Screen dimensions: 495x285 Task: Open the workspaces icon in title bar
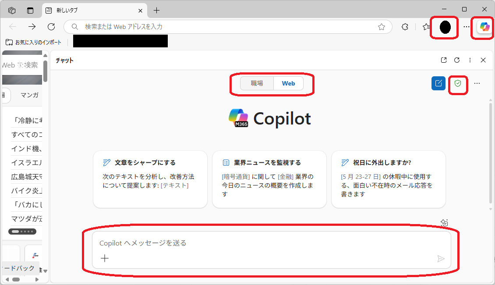(12, 11)
